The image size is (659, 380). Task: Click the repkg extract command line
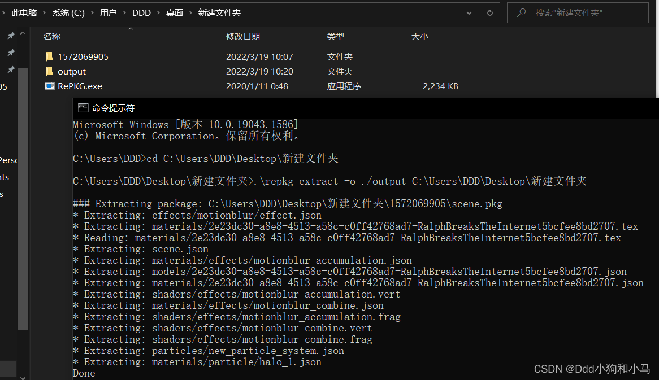330,181
